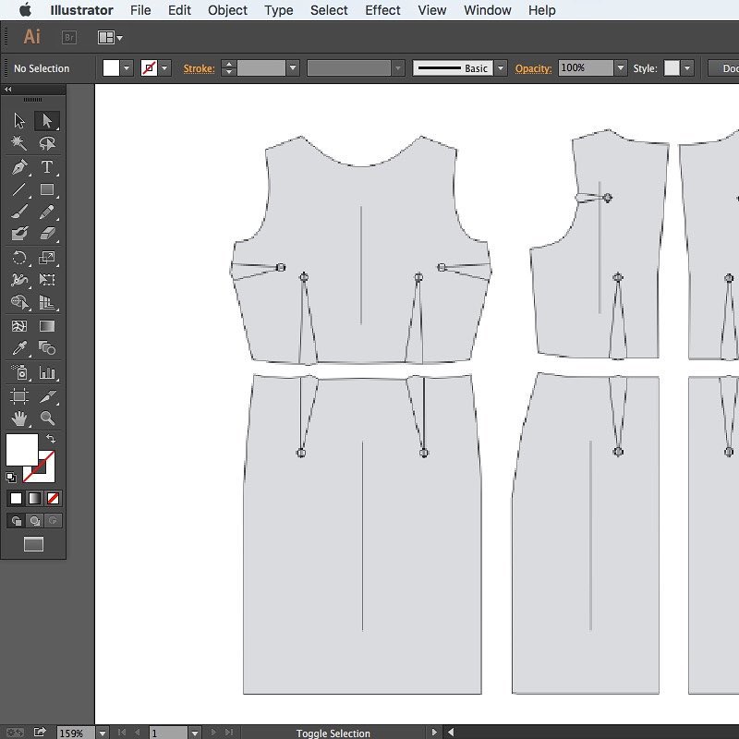Select the Eraser tool
739x739 pixels.
click(x=47, y=234)
